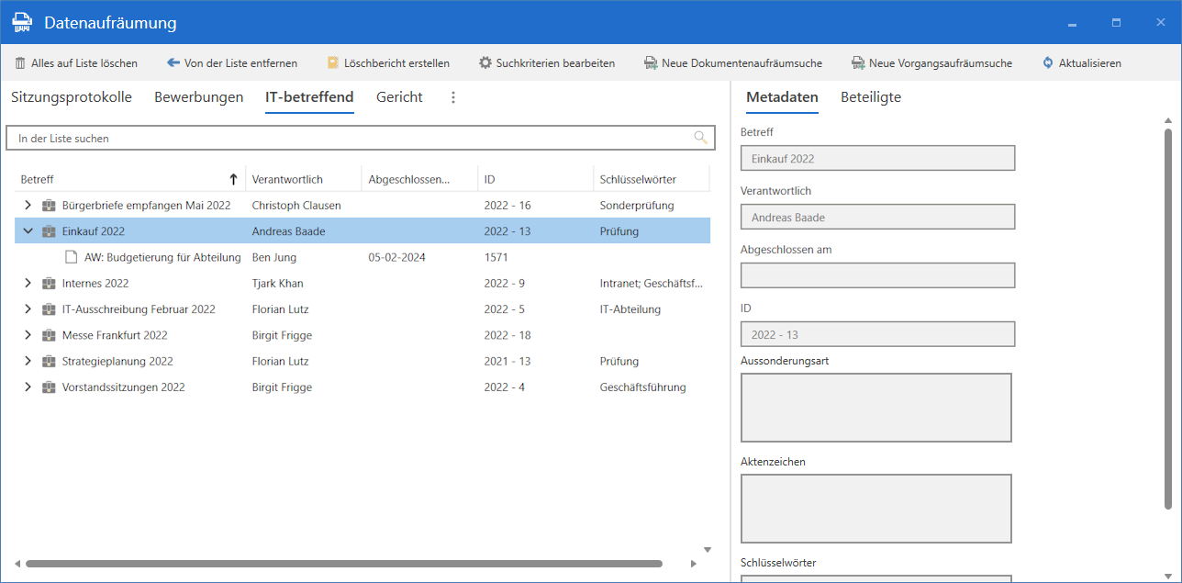Click the horizontal scrollbar under the list

(344, 564)
